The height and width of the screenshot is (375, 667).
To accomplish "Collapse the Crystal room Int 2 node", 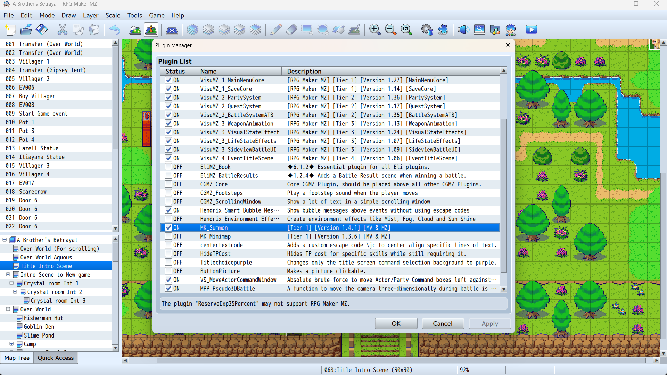I will tap(15, 292).
